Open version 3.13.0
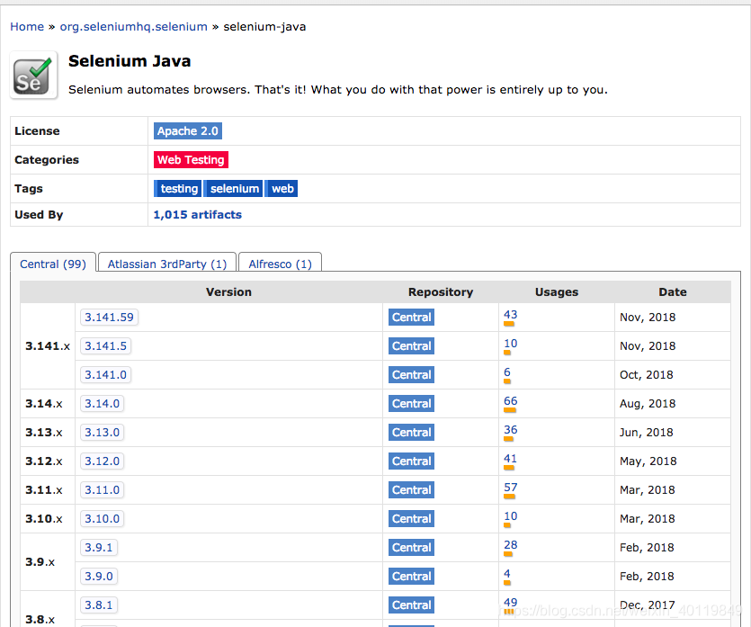The height and width of the screenshot is (627, 751). [x=102, y=432]
